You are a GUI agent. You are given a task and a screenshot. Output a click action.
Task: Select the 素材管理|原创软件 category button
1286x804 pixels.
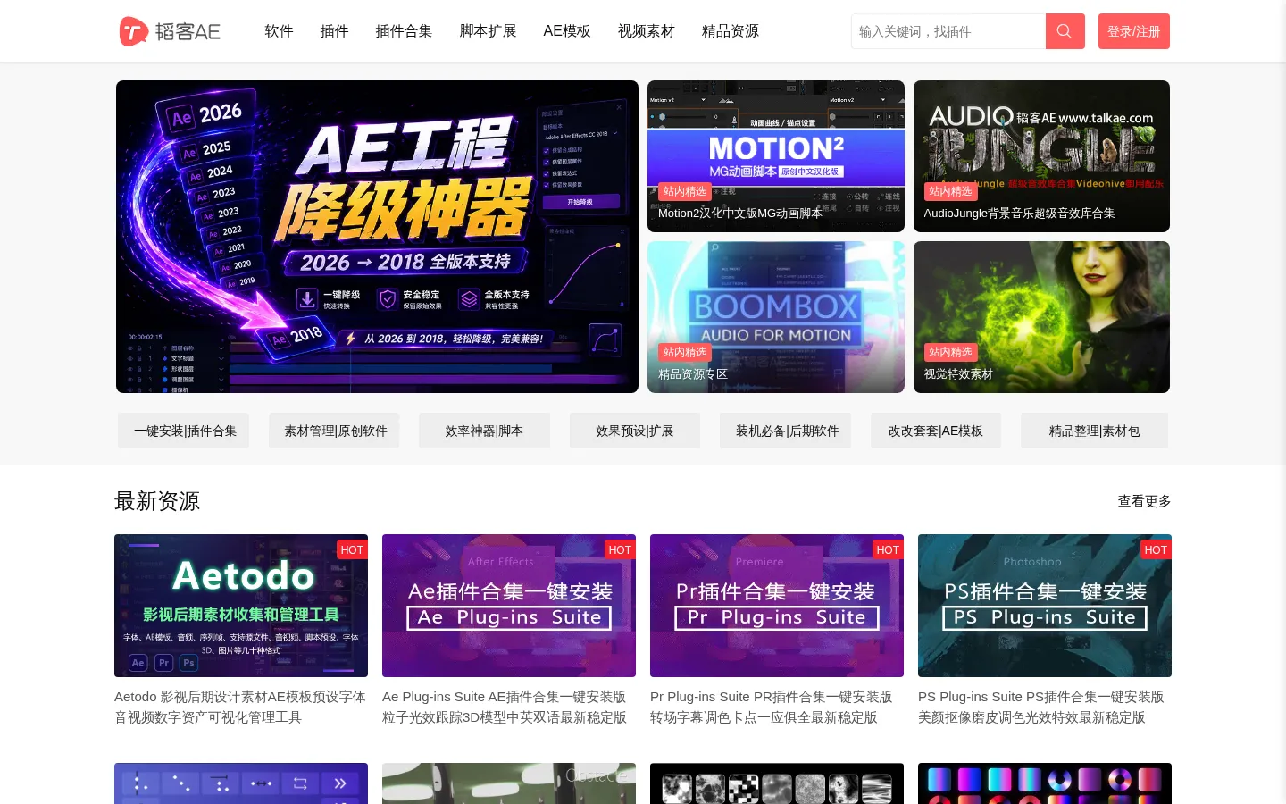pyautogui.click(x=334, y=431)
